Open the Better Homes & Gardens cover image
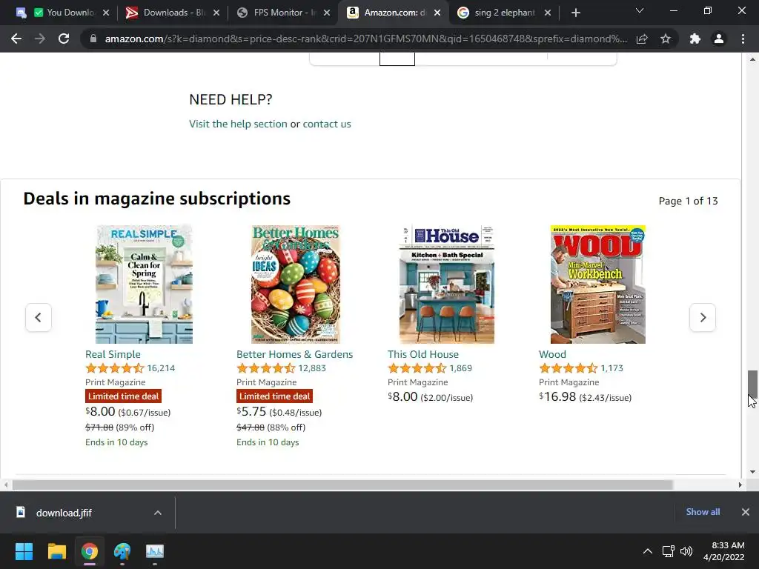Viewport: 759px width, 569px height. [x=295, y=284]
